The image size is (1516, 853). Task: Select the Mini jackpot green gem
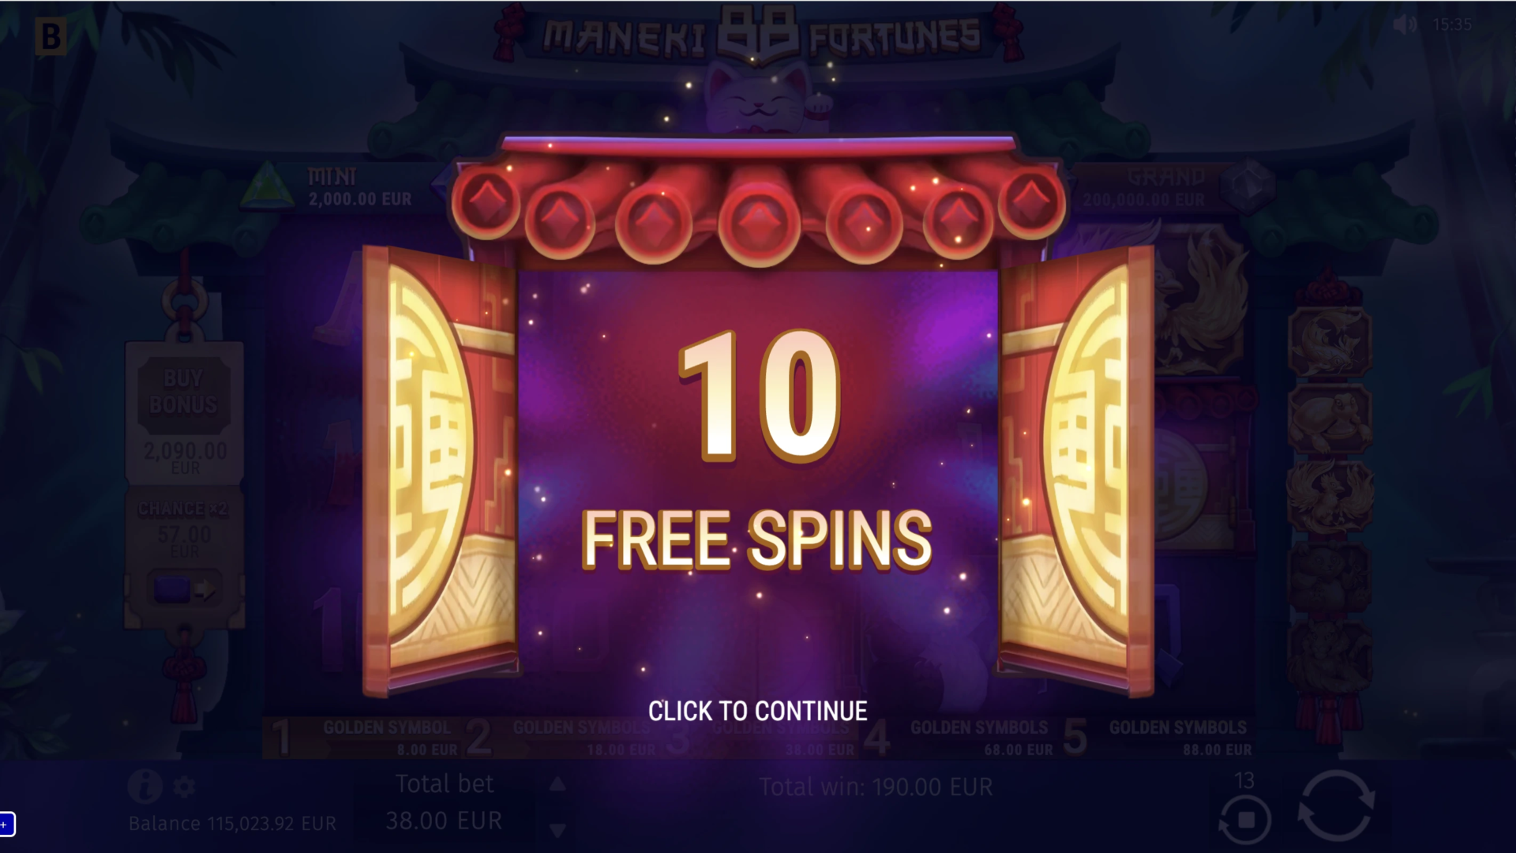(x=267, y=186)
